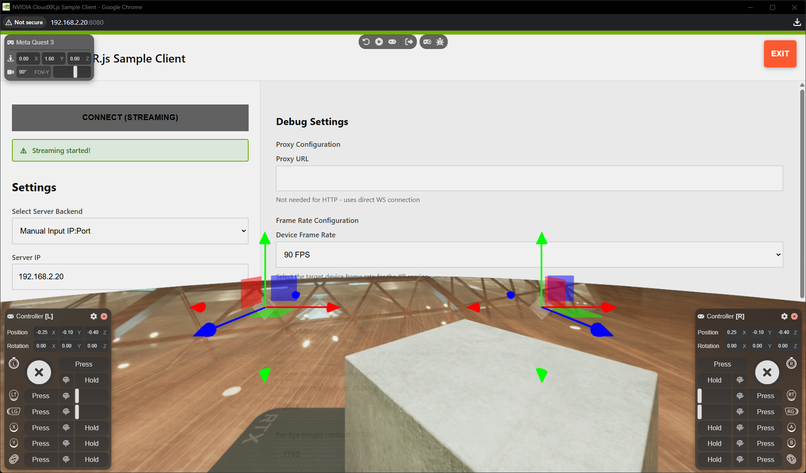
Task: Open the Select Server Backend dropdown
Action: pos(130,231)
